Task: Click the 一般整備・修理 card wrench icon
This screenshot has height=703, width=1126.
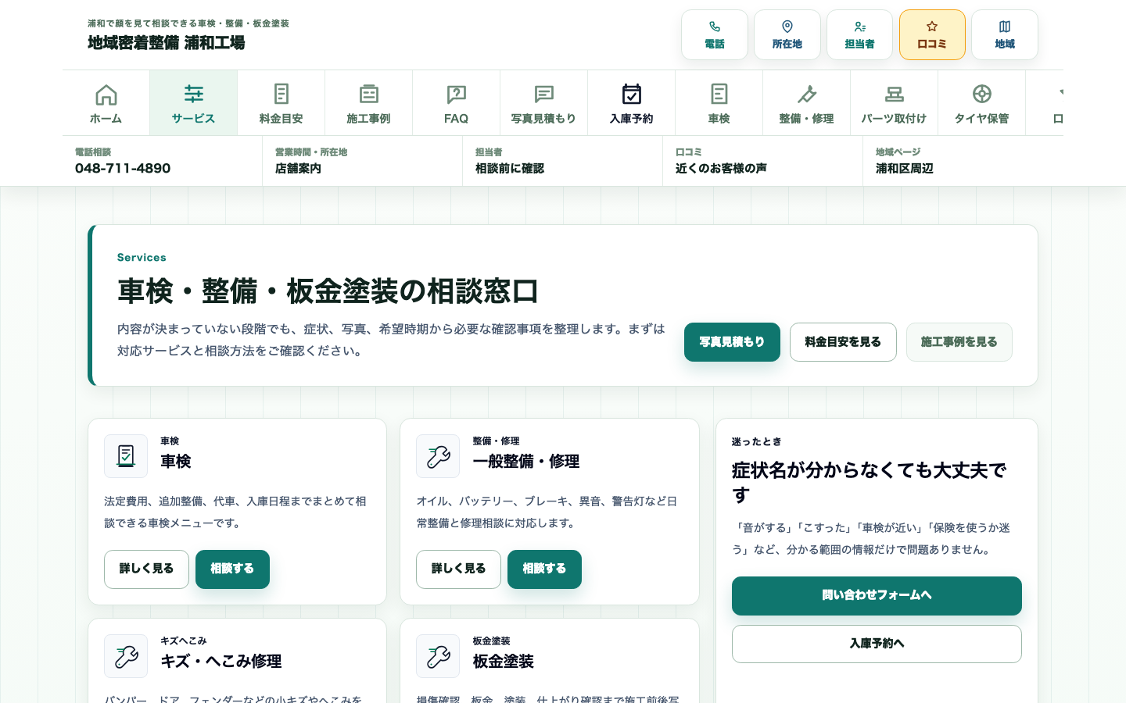Action: (x=438, y=456)
